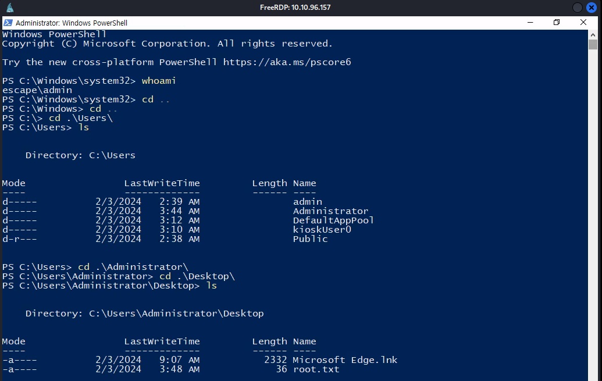Click the scrollbar up arrow
602x381 pixels.
593,34
